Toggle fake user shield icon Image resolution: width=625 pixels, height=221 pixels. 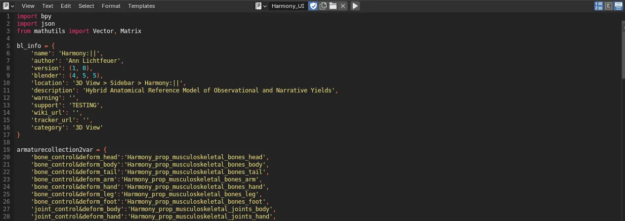coord(313,6)
